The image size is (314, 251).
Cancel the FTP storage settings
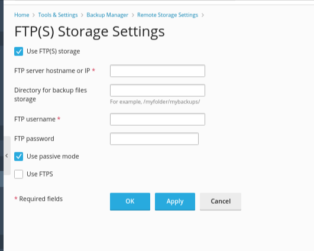click(x=221, y=201)
